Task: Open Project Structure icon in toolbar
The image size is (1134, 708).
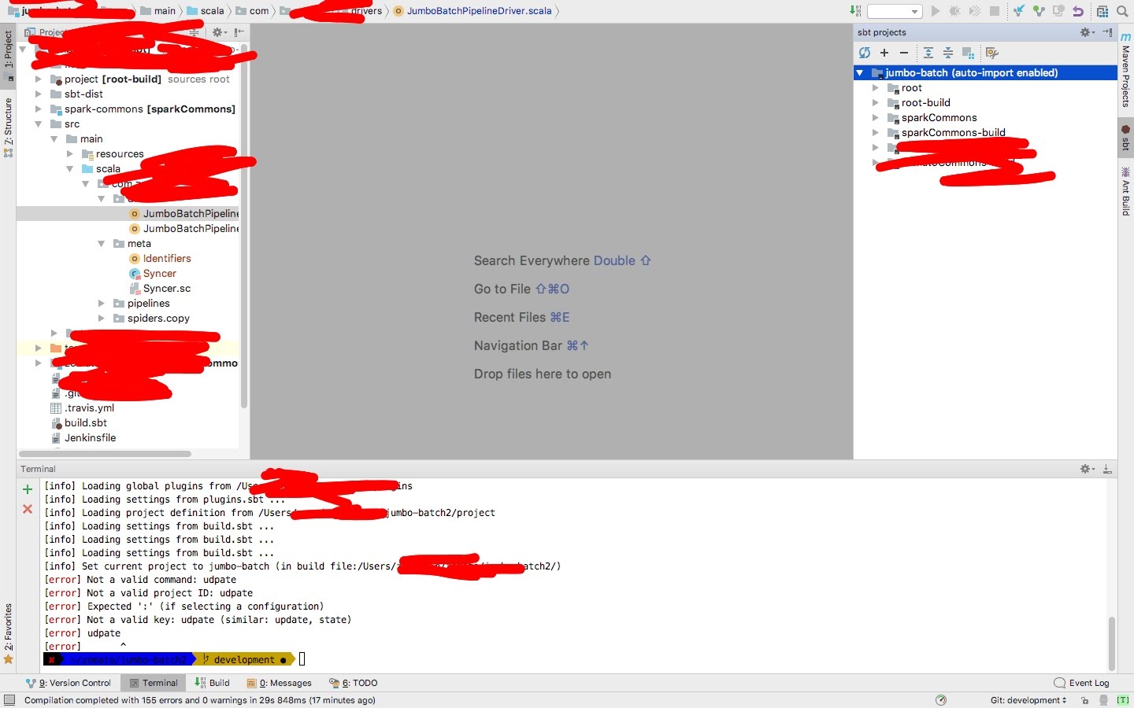Action: tap(1102, 11)
